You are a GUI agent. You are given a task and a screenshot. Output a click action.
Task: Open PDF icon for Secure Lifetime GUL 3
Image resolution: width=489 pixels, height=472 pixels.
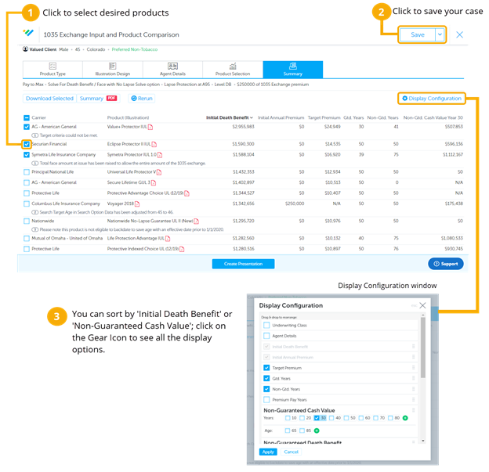click(x=154, y=182)
